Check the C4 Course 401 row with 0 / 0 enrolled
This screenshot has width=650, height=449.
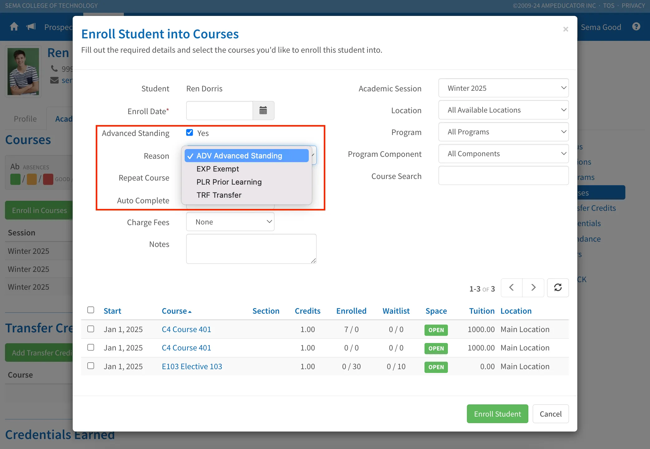pos(91,347)
